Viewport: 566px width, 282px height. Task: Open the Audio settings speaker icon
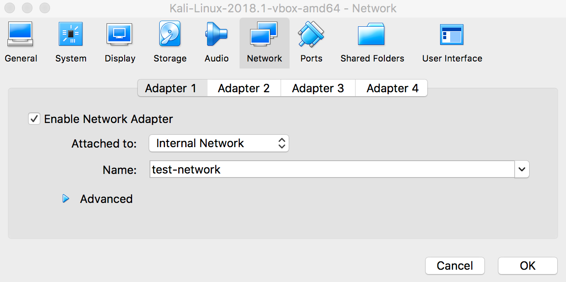click(216, 35)
